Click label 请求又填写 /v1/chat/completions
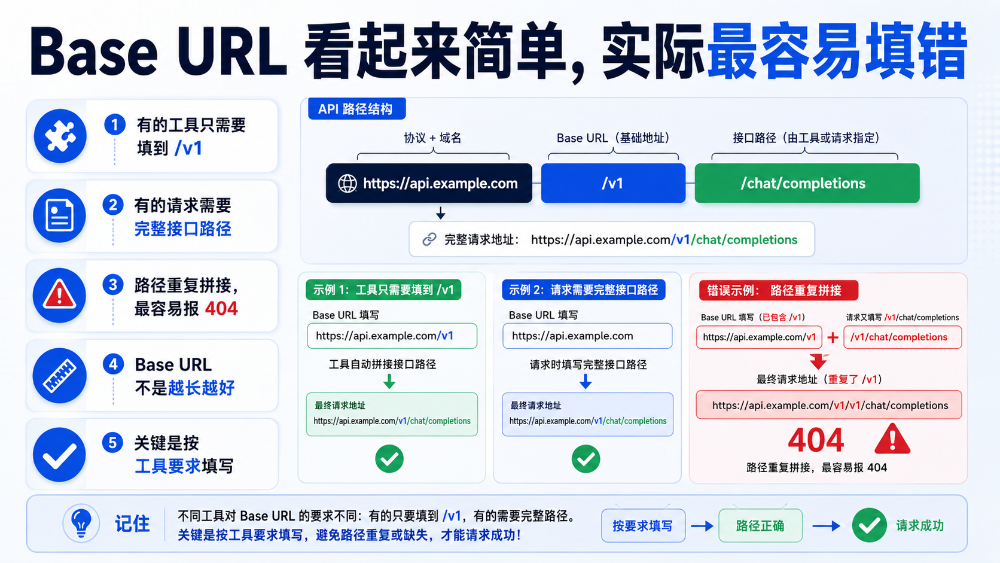The height and width of the screenshot is (563, 1000). [902, 317]
